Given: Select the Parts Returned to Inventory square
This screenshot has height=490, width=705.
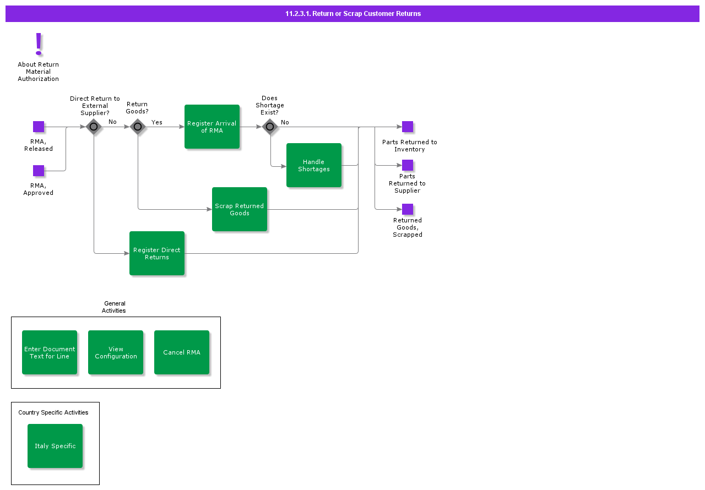Looking at the screenshot, I should 408,127.
